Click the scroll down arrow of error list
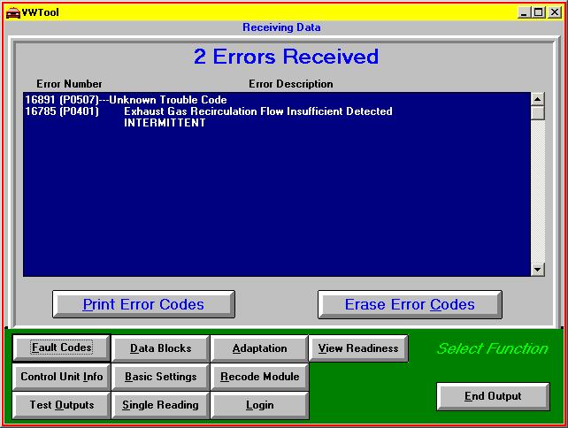This screenshot has height=428, width=568. coord(538,270)
